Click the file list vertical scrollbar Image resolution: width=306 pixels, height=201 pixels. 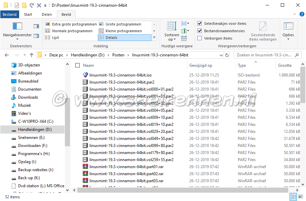(303, 85)
